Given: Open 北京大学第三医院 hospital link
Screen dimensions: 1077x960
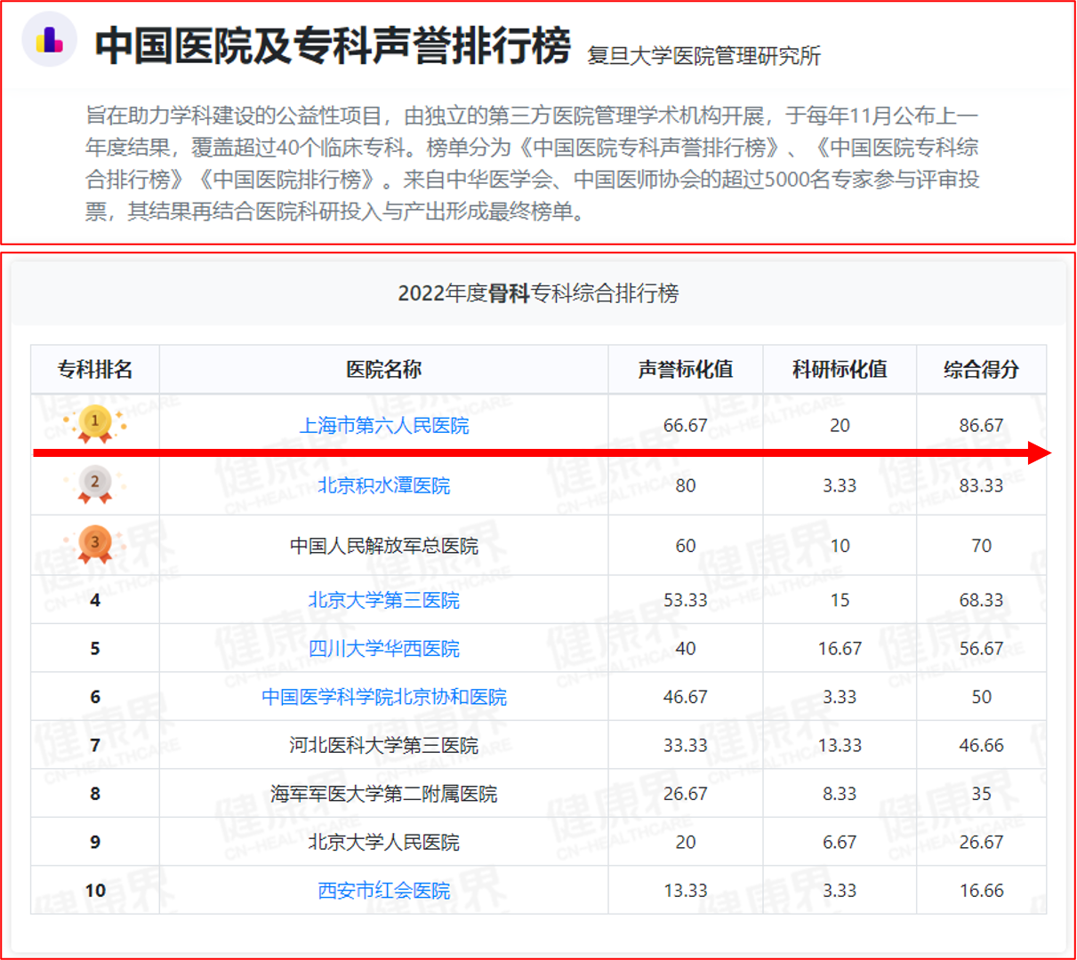Looking at the screenshot, I should coord(384,600).
